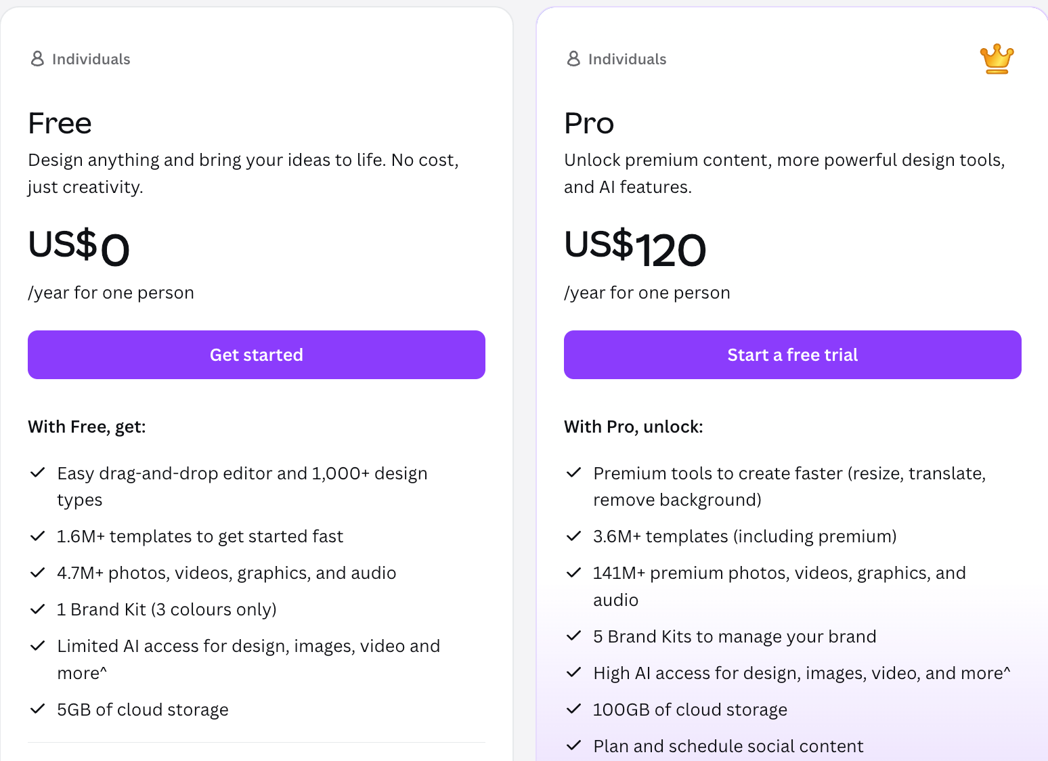Select the Free plan title
Screen dimensions: 1048x761
60,123
